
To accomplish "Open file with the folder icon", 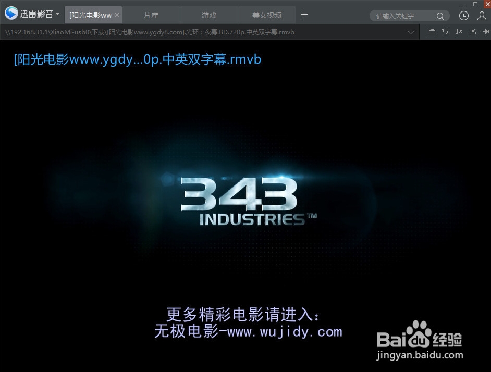I will tap(432, 32).
